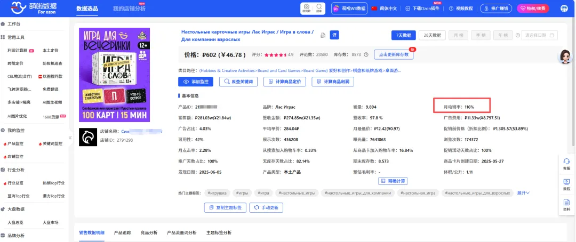Click 点击更新库存数 button

coord(394,54)
